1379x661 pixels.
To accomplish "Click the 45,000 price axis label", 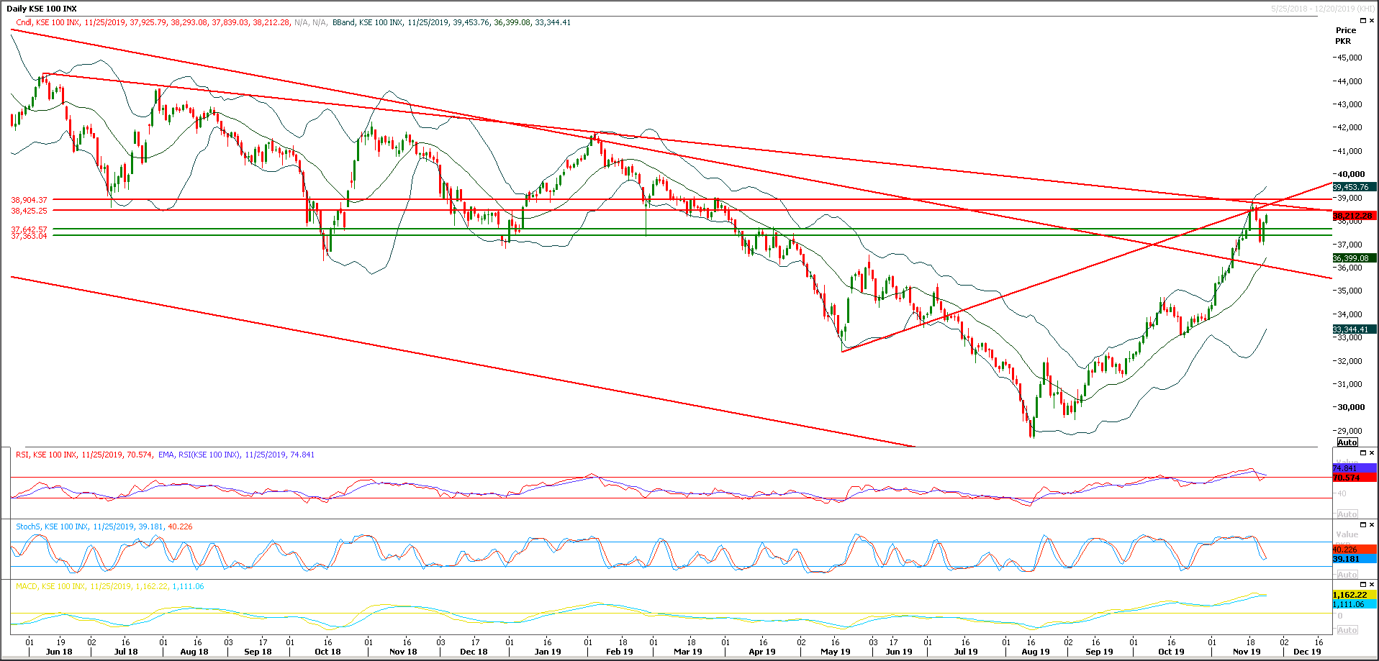I will (x=1349, y=58).
